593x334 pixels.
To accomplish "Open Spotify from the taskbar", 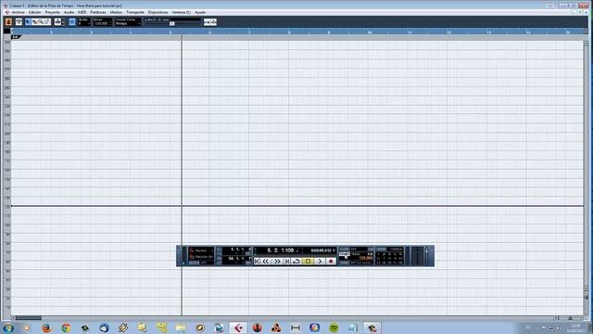I will [x=334, y=328].
